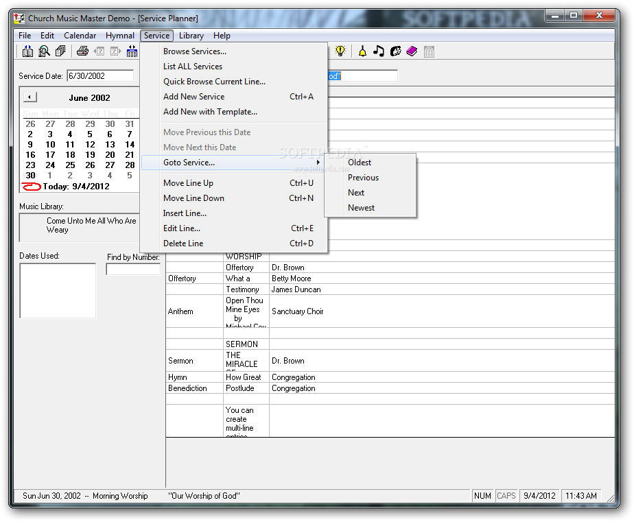Click Music Library entry Come Unto Me
This screenshot has width=634, height=522.
91,225
